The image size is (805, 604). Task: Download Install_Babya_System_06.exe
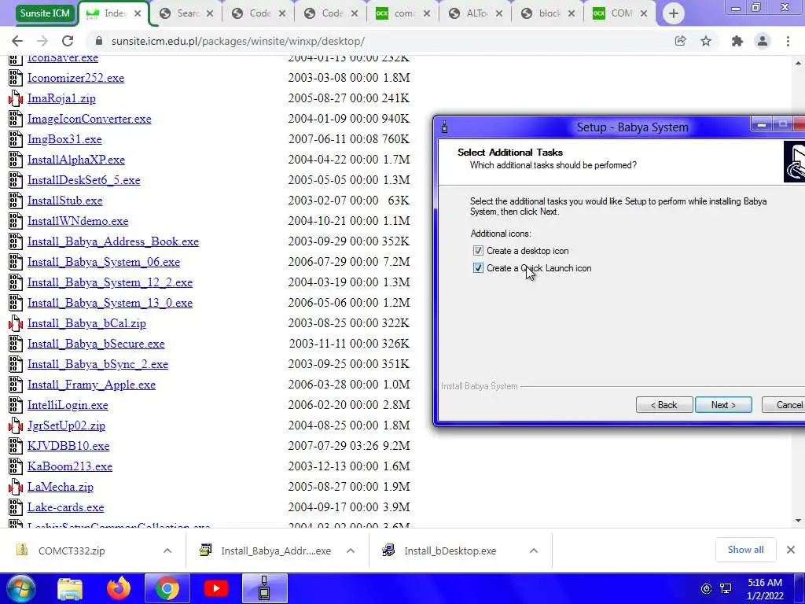[104, 262]
